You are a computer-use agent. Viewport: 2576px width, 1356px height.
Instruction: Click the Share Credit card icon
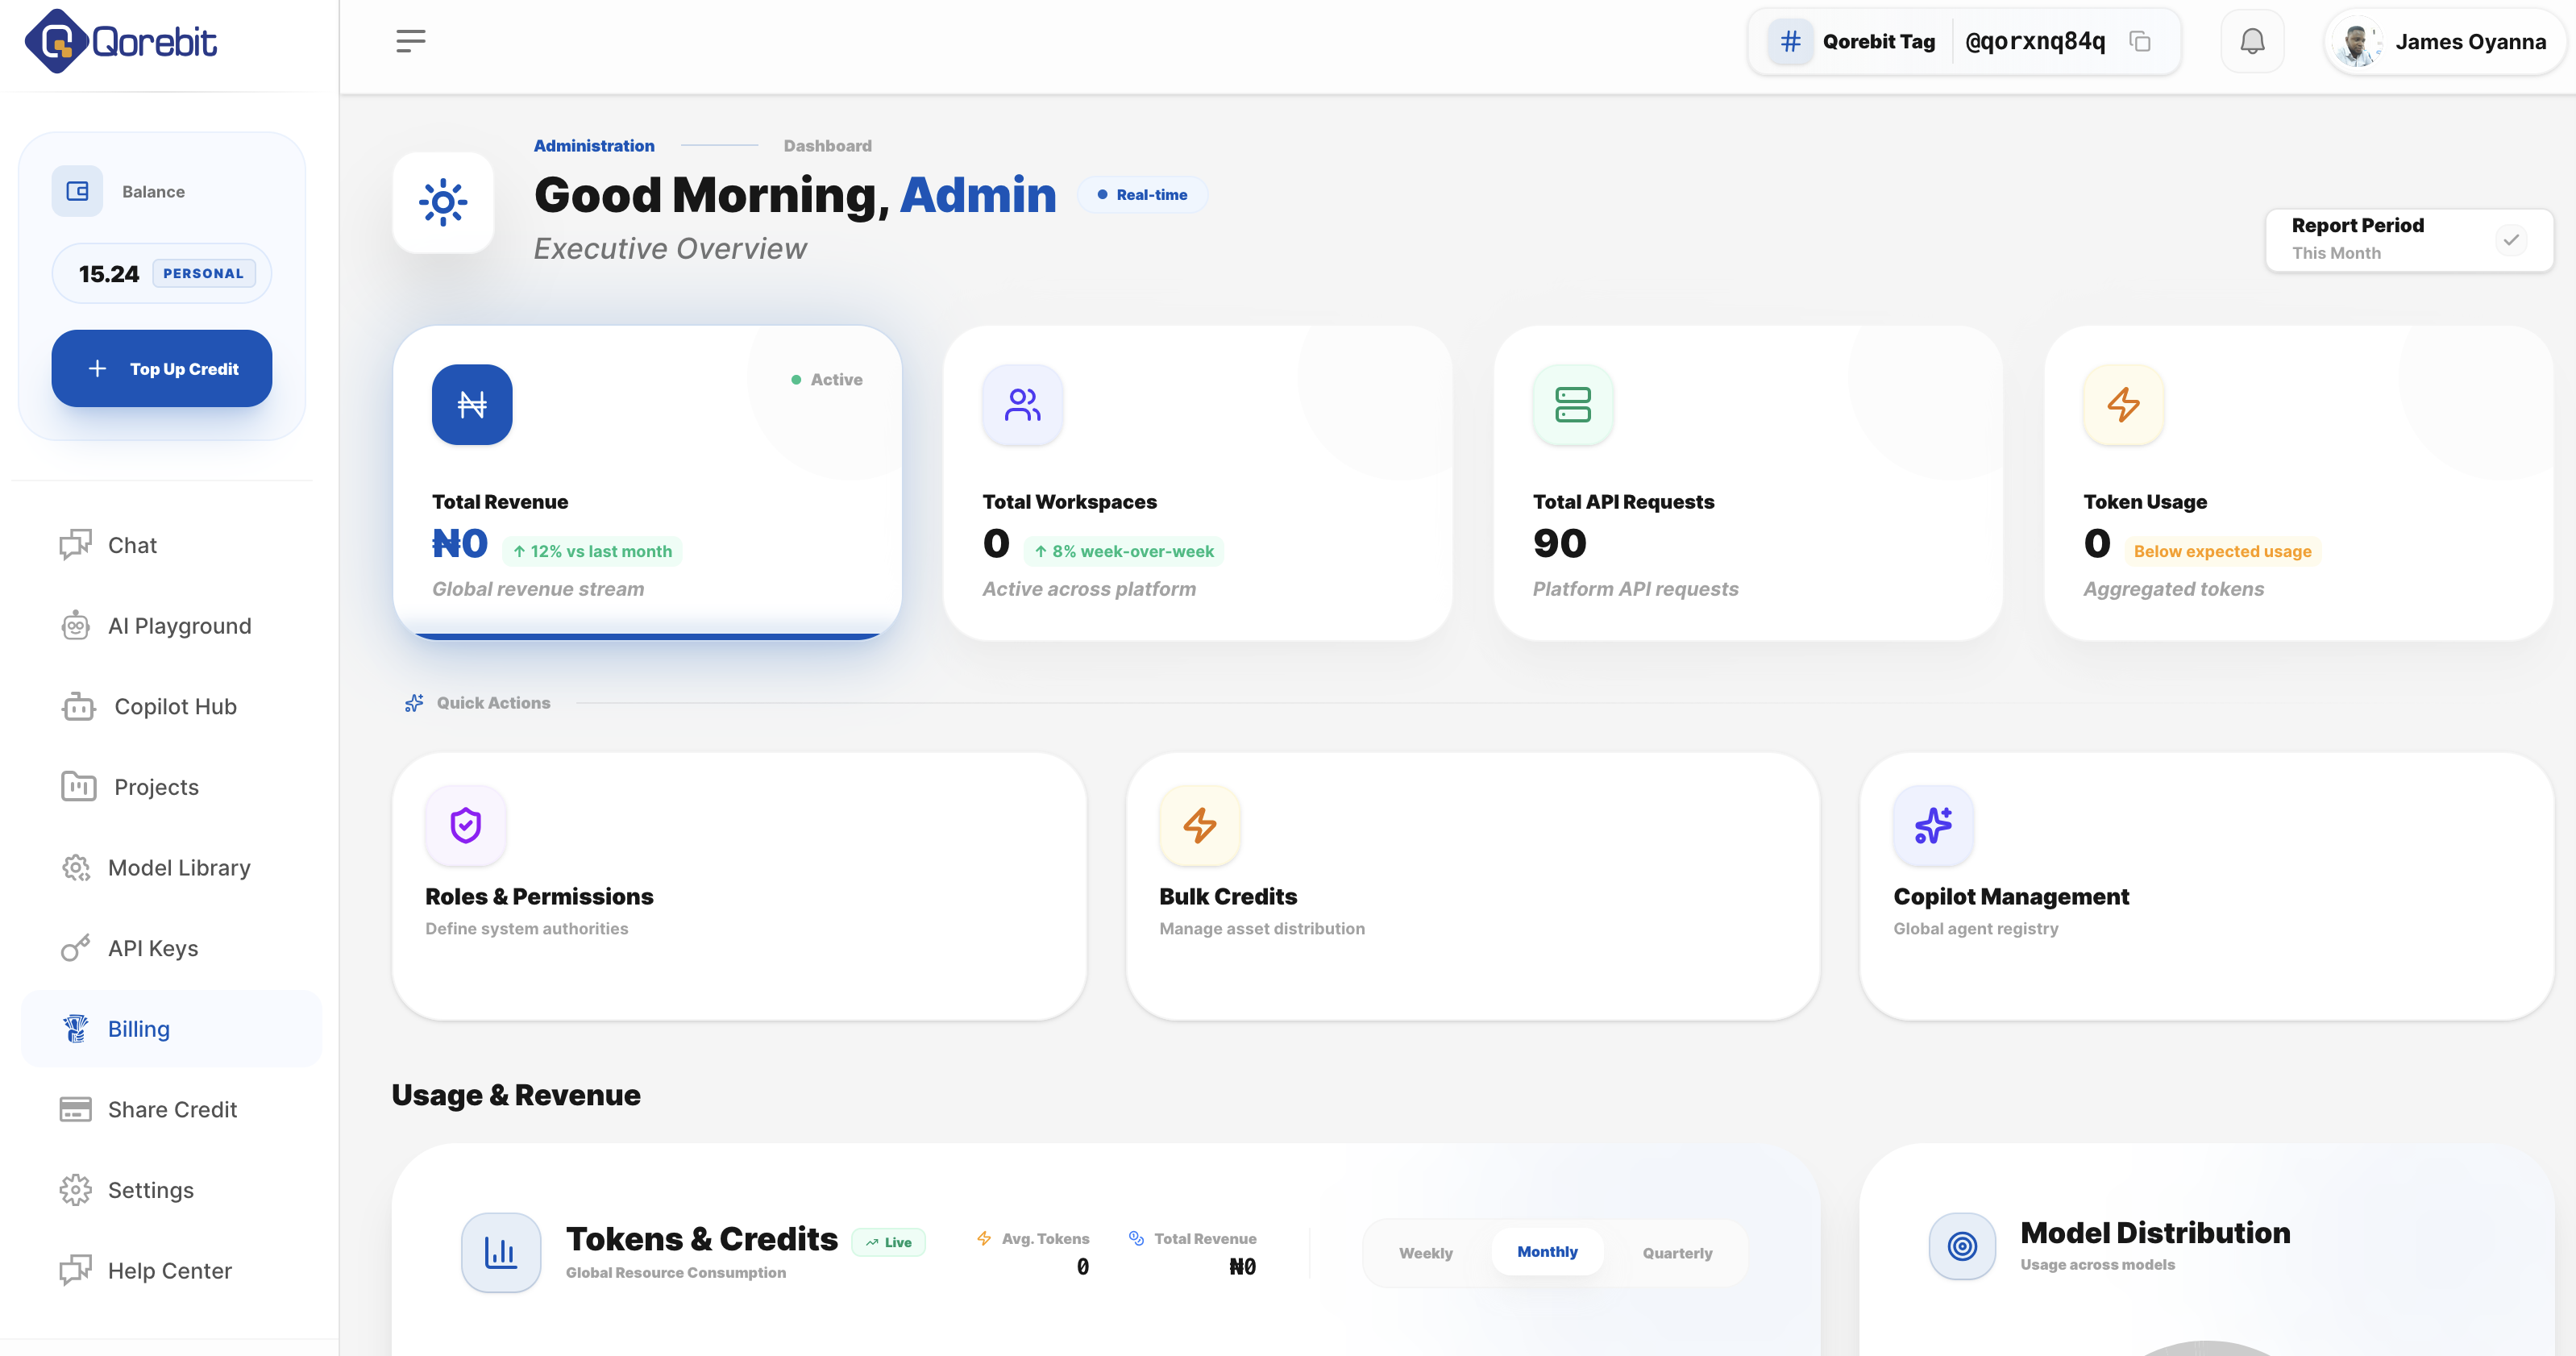pyautogui.click(x=75, y=1109)
